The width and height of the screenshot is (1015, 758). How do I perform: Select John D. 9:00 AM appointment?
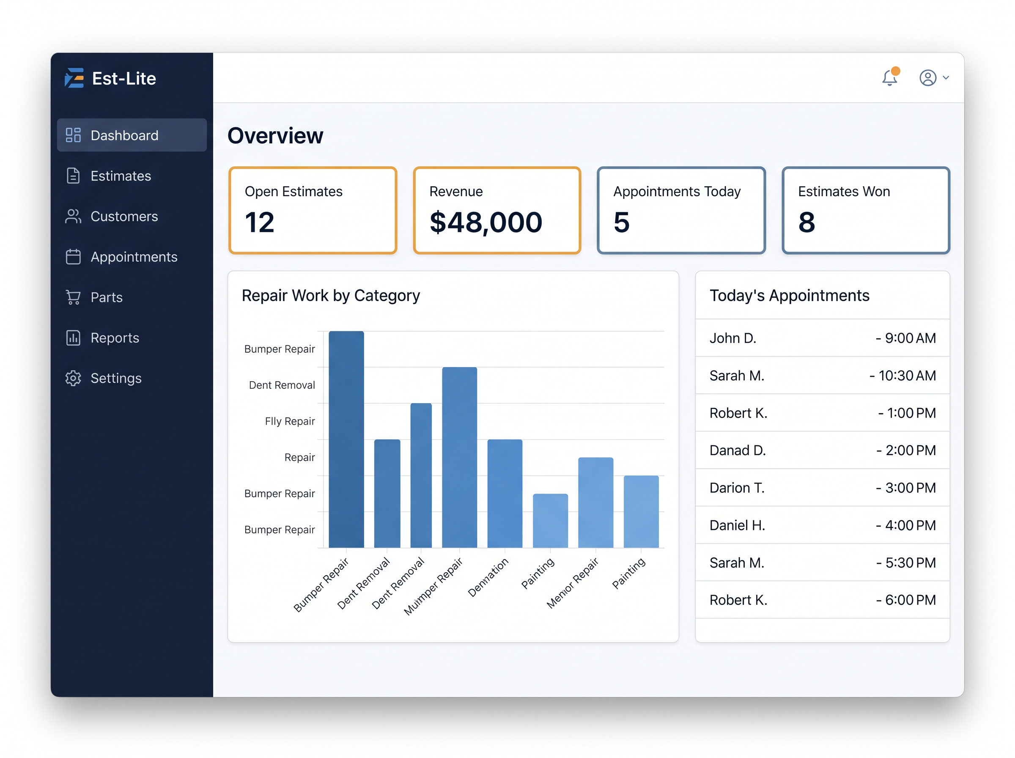point(823,338)
